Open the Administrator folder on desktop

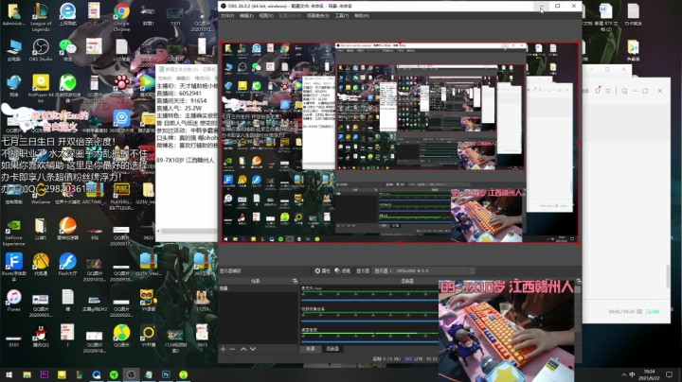pyautogui.click(x=13, y=14)
